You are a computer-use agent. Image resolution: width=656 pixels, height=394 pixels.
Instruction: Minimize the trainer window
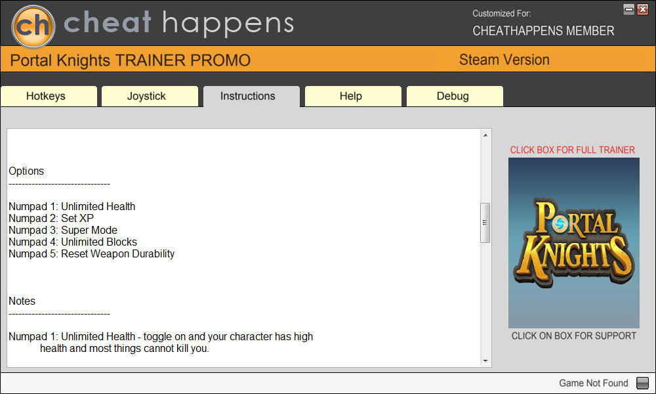[x=629, y=9]
